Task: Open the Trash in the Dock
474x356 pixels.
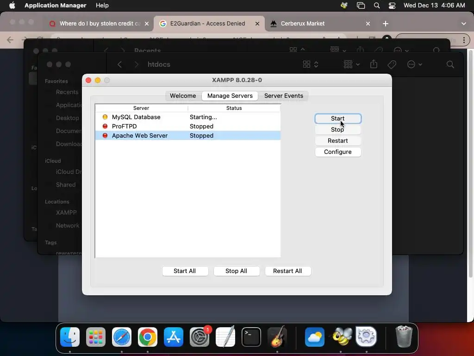Action: (x=404, y=337)
